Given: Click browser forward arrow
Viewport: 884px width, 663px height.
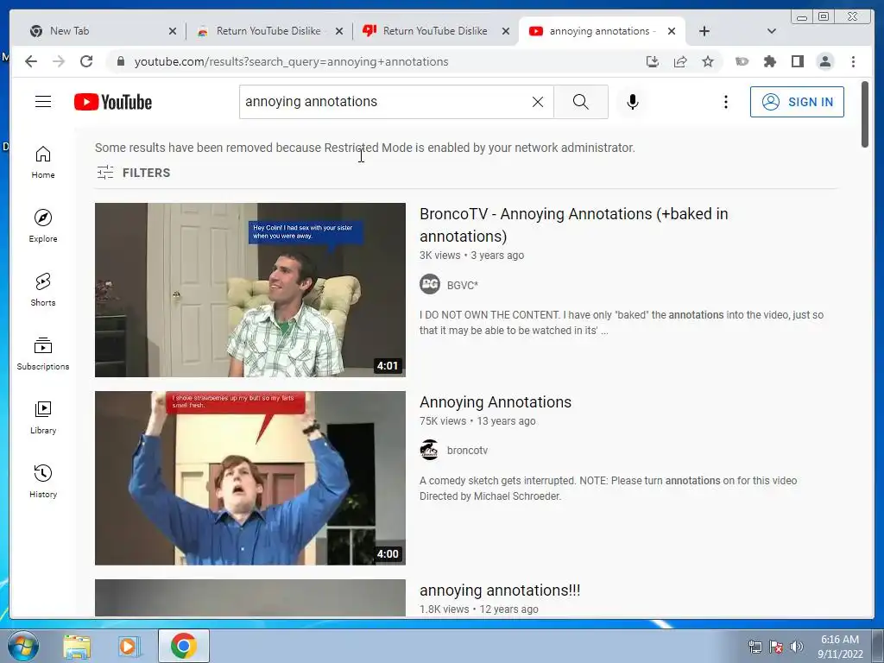Looking at the screenshot, I should [59, 61].
